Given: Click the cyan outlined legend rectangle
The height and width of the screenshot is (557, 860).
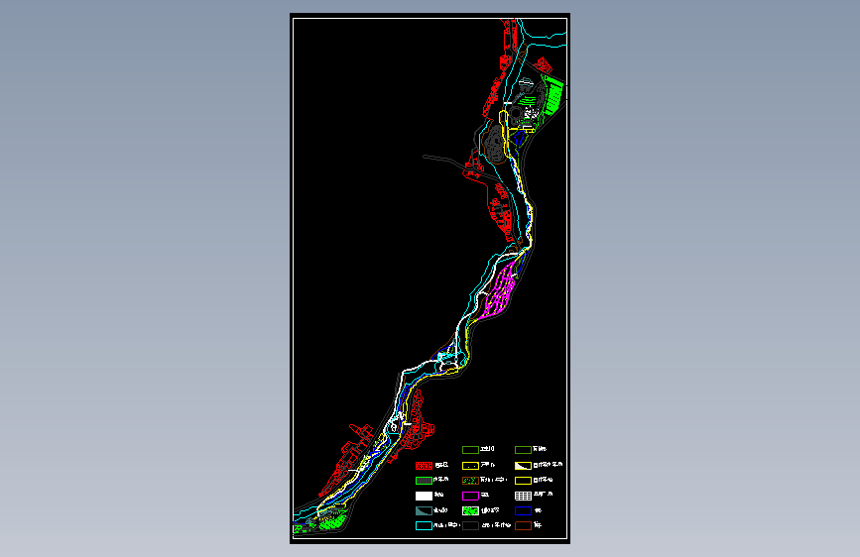Looking at the screenshot, I should 424,525.
